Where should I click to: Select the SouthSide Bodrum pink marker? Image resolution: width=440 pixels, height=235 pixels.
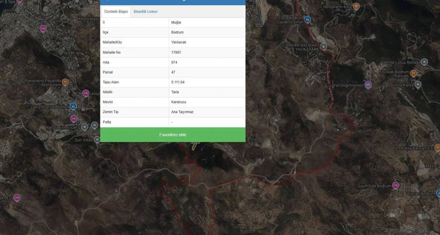tap(395, 185)
